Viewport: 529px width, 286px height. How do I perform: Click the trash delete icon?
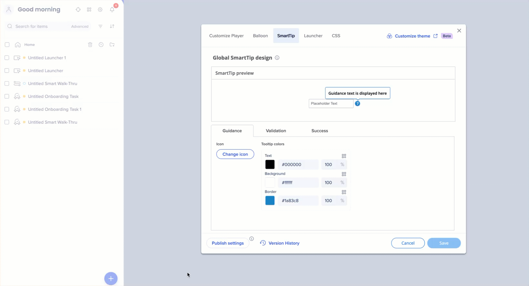[90, 45]
